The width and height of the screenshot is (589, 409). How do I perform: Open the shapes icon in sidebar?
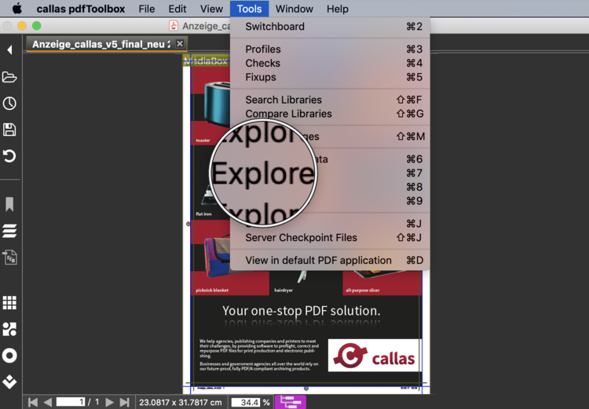pyautogui.click(x=9, y=329)
